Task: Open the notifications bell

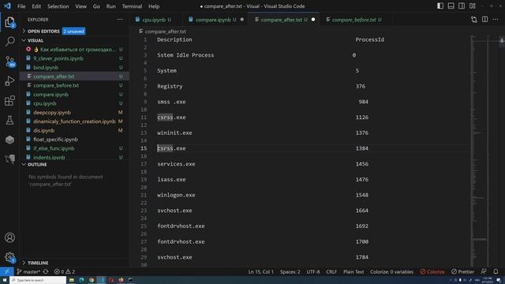Action: click(x=496, y=271)
